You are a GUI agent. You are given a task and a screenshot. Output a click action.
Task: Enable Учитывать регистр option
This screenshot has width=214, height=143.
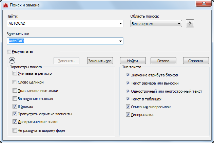click(15, 73)
